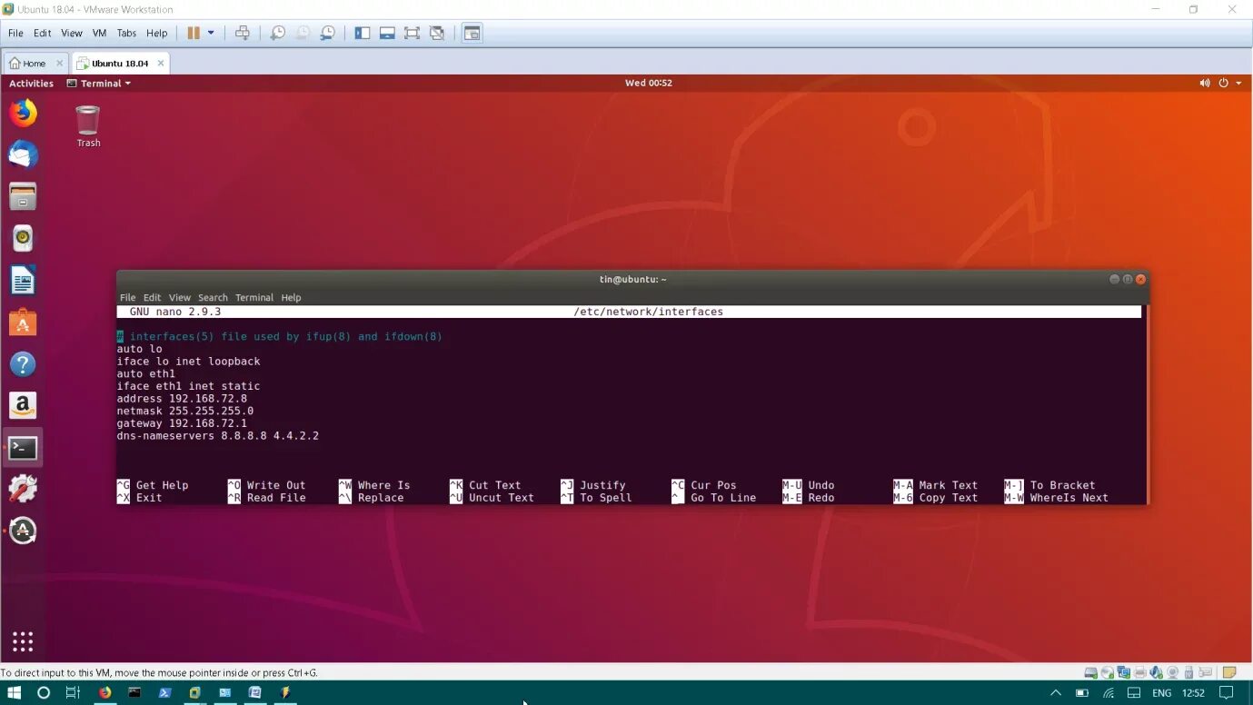Expand the Ubuntu system menu arrow

click(1238, 83)
